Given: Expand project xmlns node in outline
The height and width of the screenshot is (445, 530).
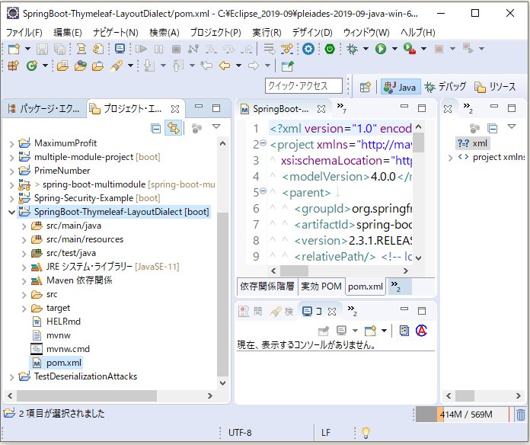Looking at the screenshot, I should point(450,158).
